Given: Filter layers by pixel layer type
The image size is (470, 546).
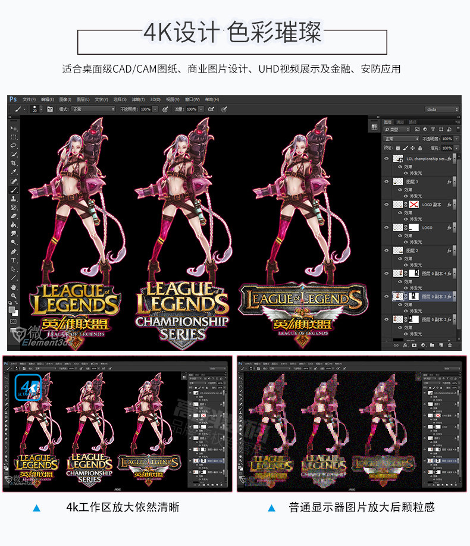Looking at the screenshot, I should [x=417, y=130].
